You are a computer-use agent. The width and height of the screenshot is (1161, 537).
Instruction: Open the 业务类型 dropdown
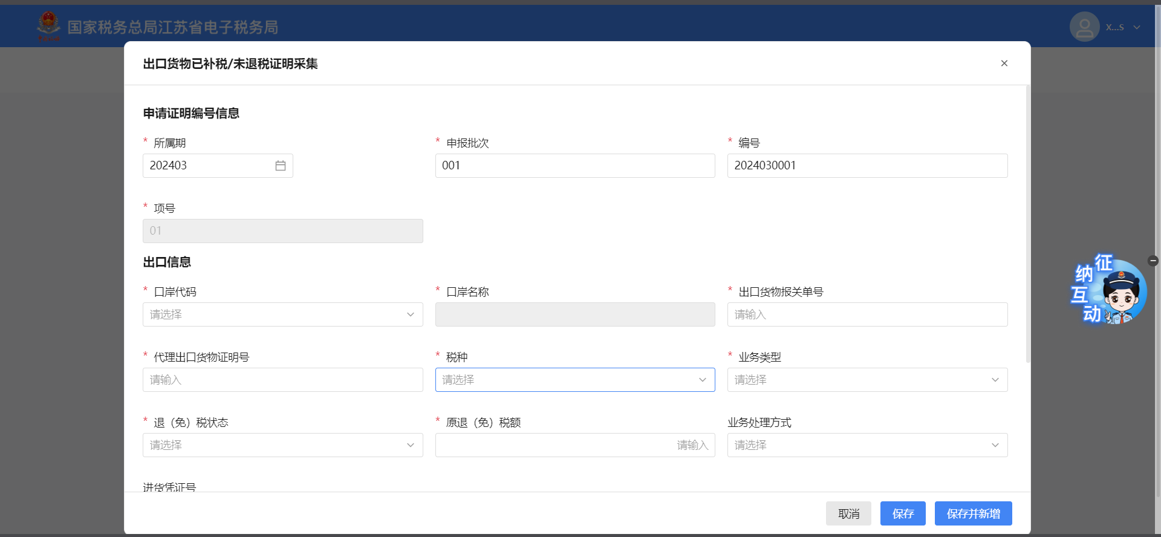coord(867,380)
